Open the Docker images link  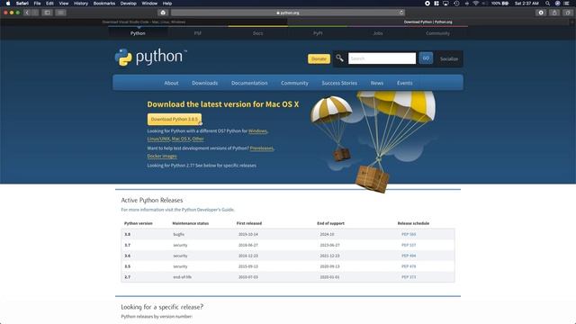pos(162,156)
